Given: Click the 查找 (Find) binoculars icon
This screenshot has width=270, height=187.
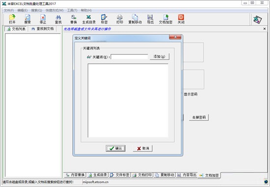Looking at the screenshot, I should (x=58, y=19).
